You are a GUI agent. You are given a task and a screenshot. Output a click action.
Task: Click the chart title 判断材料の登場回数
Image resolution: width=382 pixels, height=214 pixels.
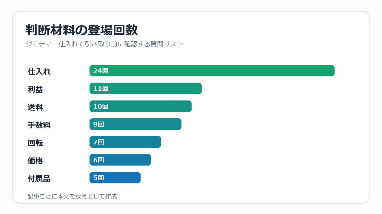(x=81, y=30)
